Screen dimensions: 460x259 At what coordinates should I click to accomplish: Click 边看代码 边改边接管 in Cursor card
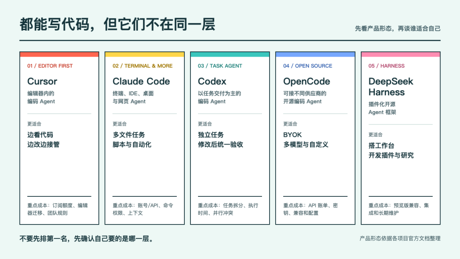click(x=43, y=140)
